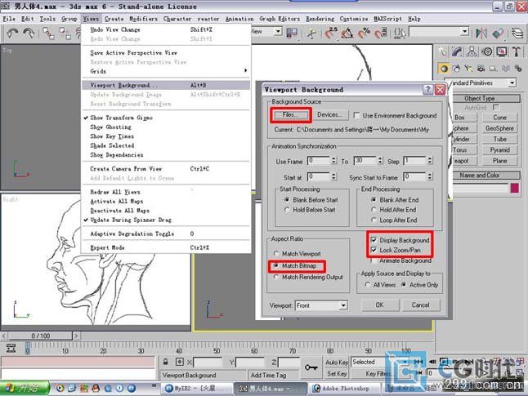Select Expert Mode menu entry

point(166,247)
